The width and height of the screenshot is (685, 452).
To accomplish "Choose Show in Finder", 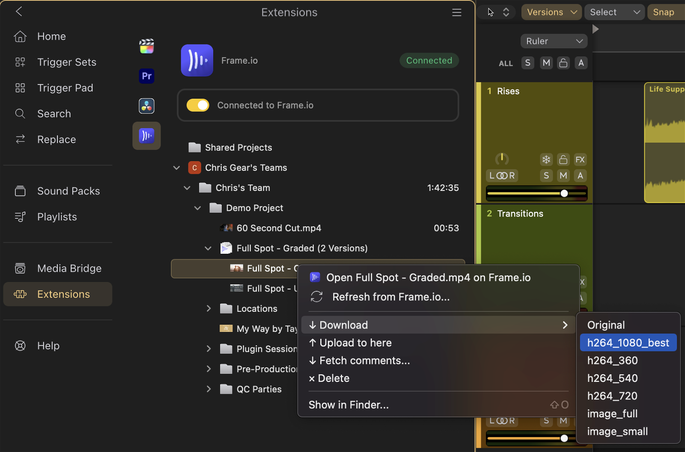I will tap(438, 405).
